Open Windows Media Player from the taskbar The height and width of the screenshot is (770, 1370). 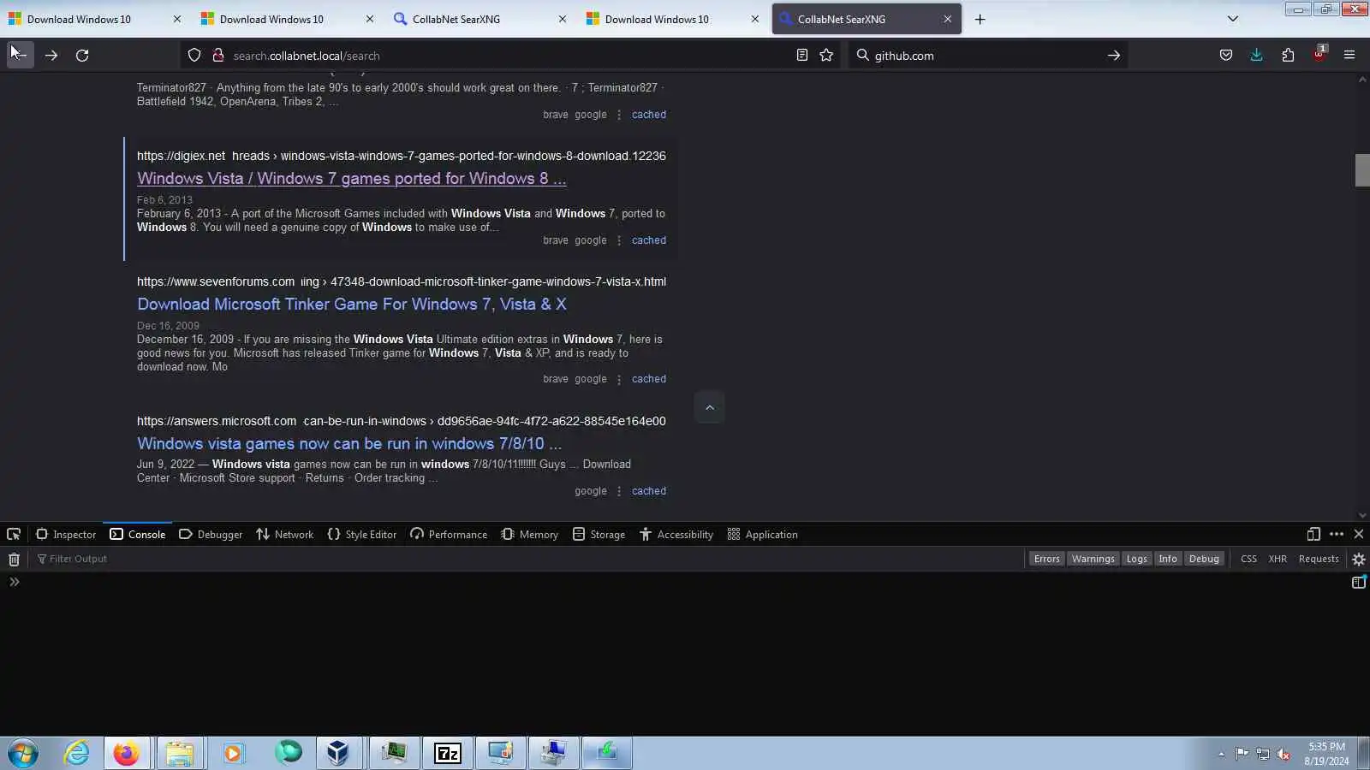click(x=233, y=754)
